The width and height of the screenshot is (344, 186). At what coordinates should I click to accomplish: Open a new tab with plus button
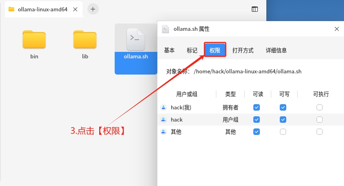[93, 9]
